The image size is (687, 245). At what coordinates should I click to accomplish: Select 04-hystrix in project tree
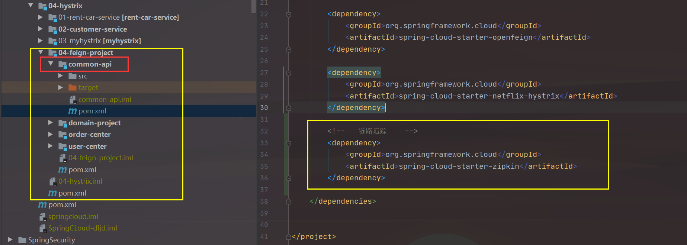[65, 6]
